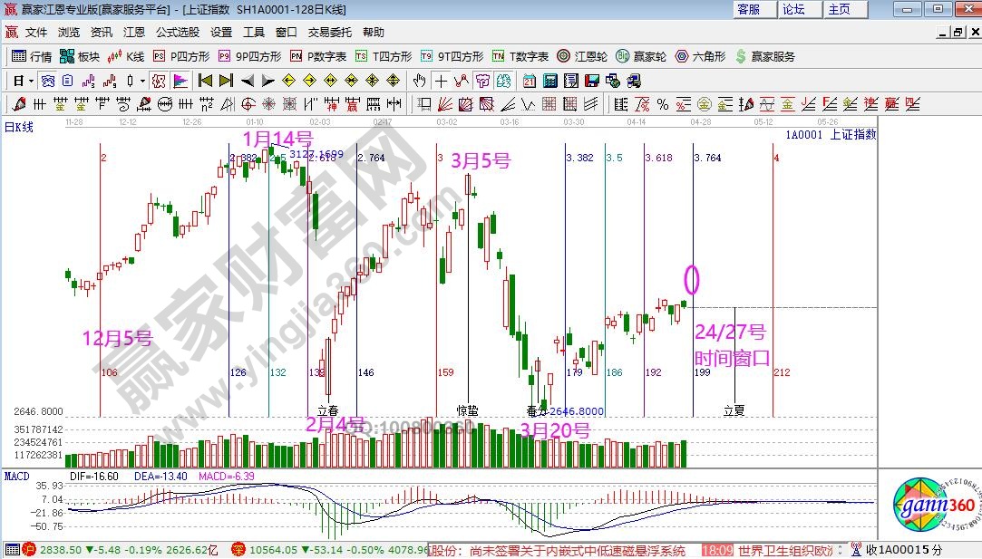Click the compass rose icon in the drawing toolbar

tap(268, 104)
